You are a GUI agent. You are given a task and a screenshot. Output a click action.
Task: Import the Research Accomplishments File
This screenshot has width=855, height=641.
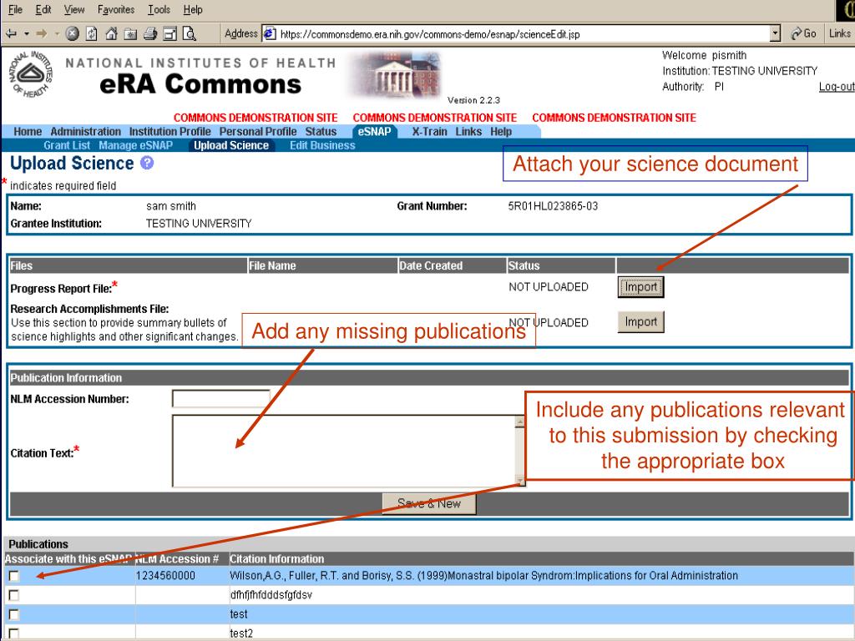click(640, 322)
